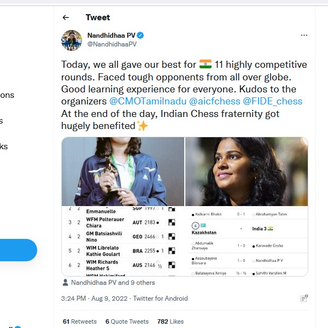Screen dimensions: 328x328
Task: Open the tweet's three-dot more menu
Action: pos(304,36)
